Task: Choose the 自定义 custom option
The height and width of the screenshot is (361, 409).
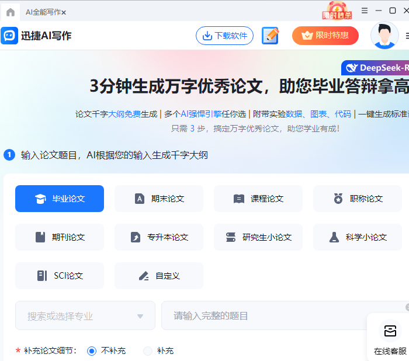Action: click(x=159, y=276)
